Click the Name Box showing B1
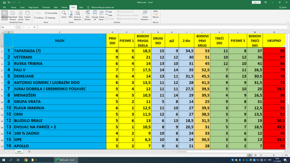Image resolution: width=290 pixels, height=163 pixels. 8,27
